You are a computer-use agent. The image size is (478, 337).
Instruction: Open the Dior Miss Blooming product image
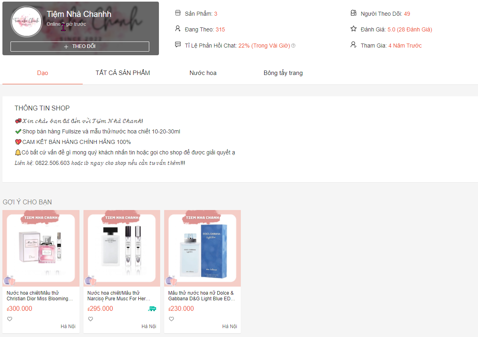pyautogui.click(x=41, y=248)
